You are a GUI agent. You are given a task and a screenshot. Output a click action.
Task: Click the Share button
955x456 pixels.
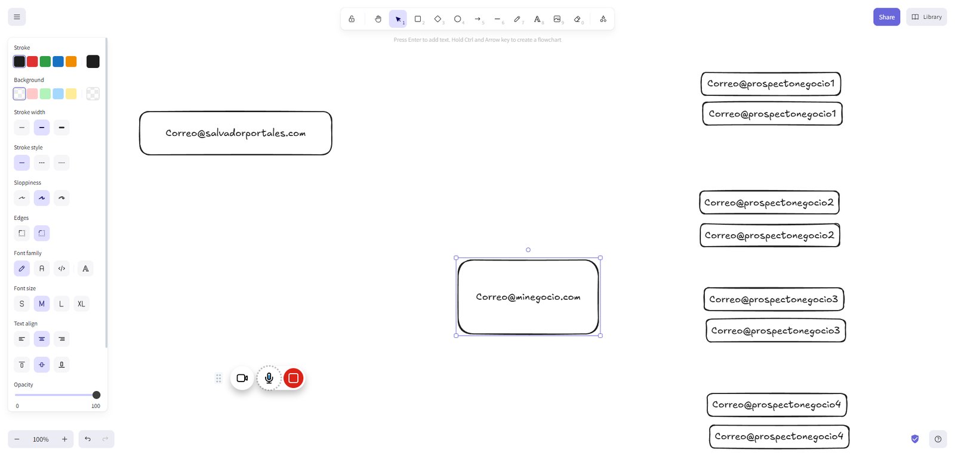coord(886,17)
